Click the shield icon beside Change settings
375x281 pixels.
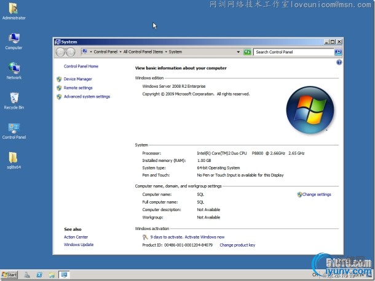pos(299,194)
